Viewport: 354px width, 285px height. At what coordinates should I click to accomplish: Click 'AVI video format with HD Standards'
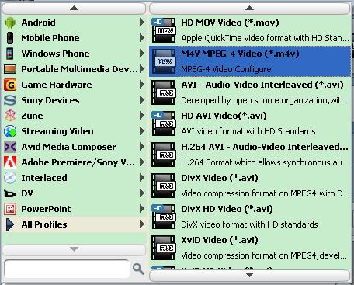pyautogui.click(x=248, y=131)
